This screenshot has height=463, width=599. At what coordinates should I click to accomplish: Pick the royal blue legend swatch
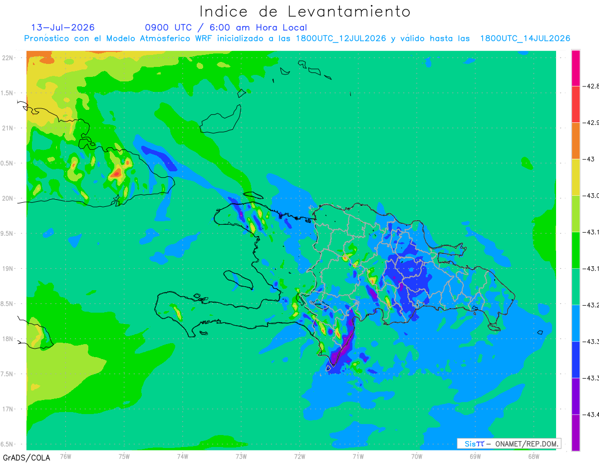click(x=576, y=360)
